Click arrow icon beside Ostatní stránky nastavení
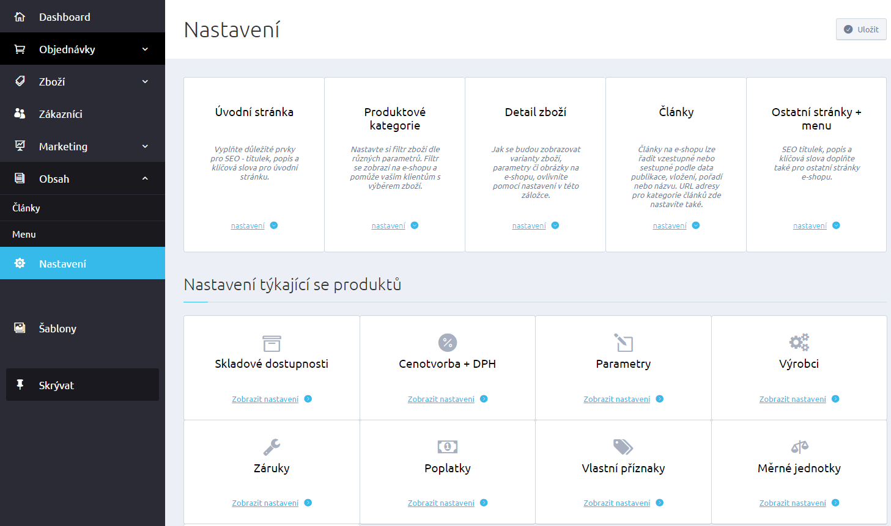 pyautogui.click(x=836, y=225)
